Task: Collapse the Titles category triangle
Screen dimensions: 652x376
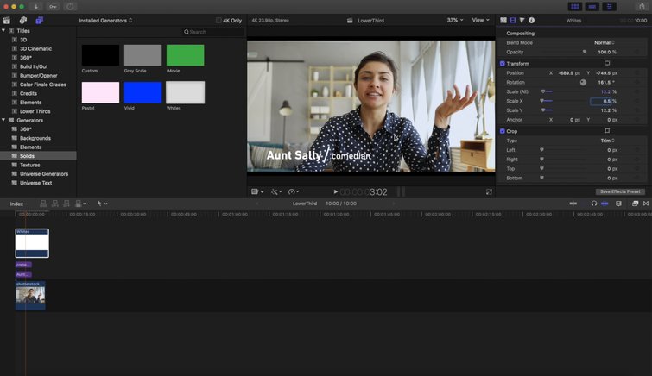Action: pyautogui.click(x=3, y=30)
